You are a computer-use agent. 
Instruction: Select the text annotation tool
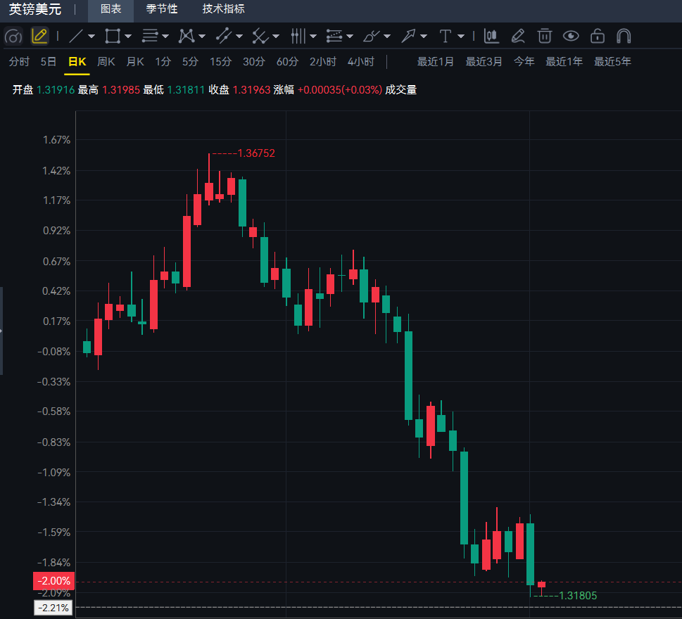click(x=446, y=36)
